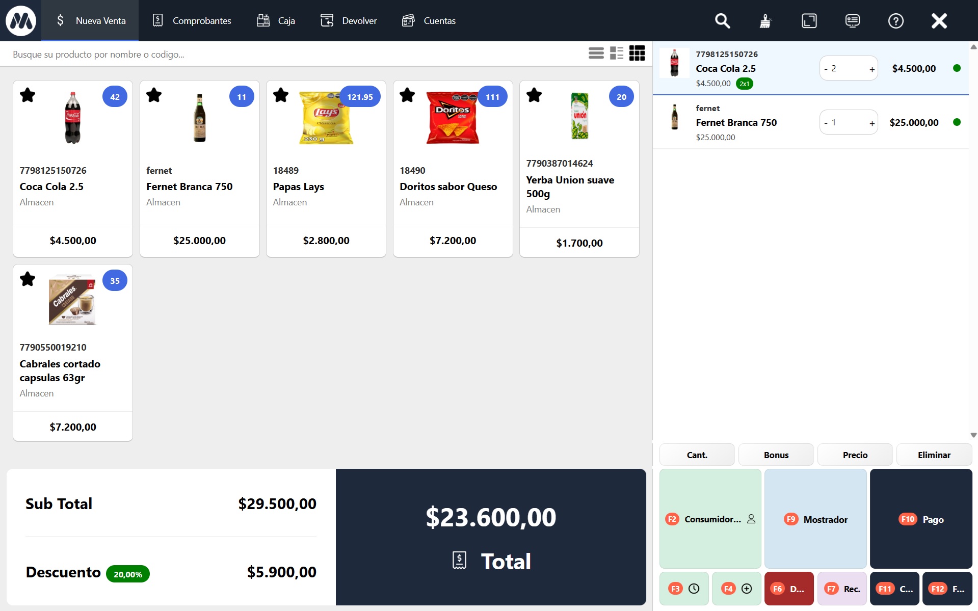
Task: Click the green 20,00% discount badge
Action: 127,574
